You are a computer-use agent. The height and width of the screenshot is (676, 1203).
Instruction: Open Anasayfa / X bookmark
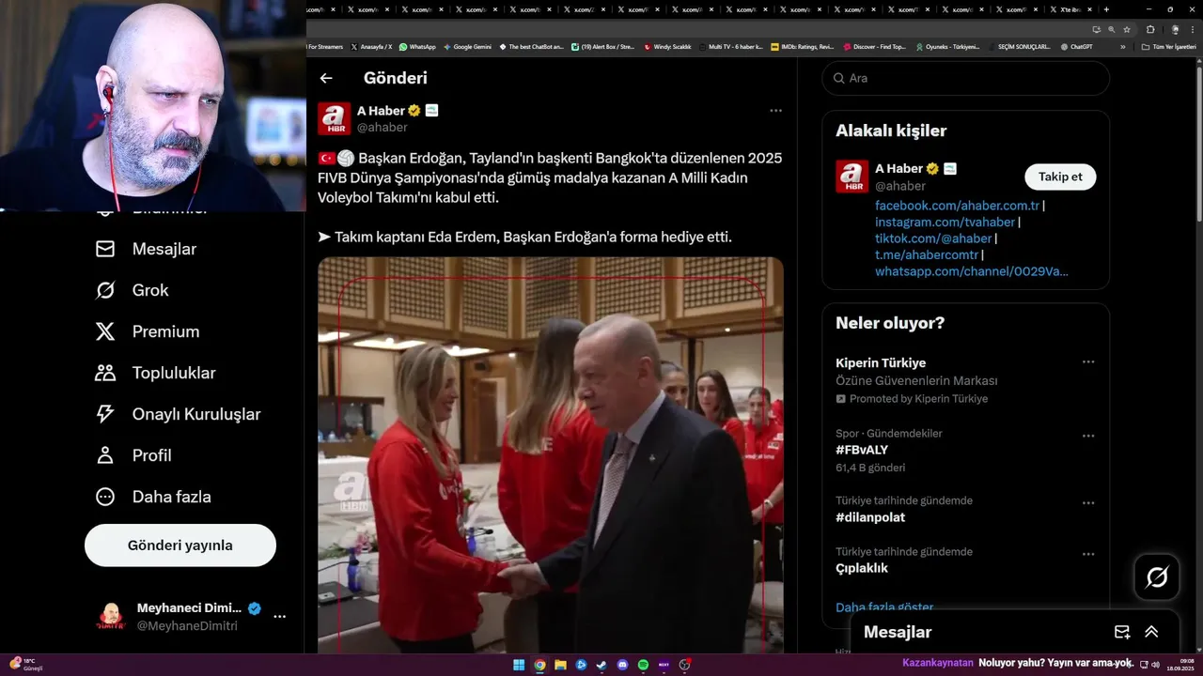point(371,46)
